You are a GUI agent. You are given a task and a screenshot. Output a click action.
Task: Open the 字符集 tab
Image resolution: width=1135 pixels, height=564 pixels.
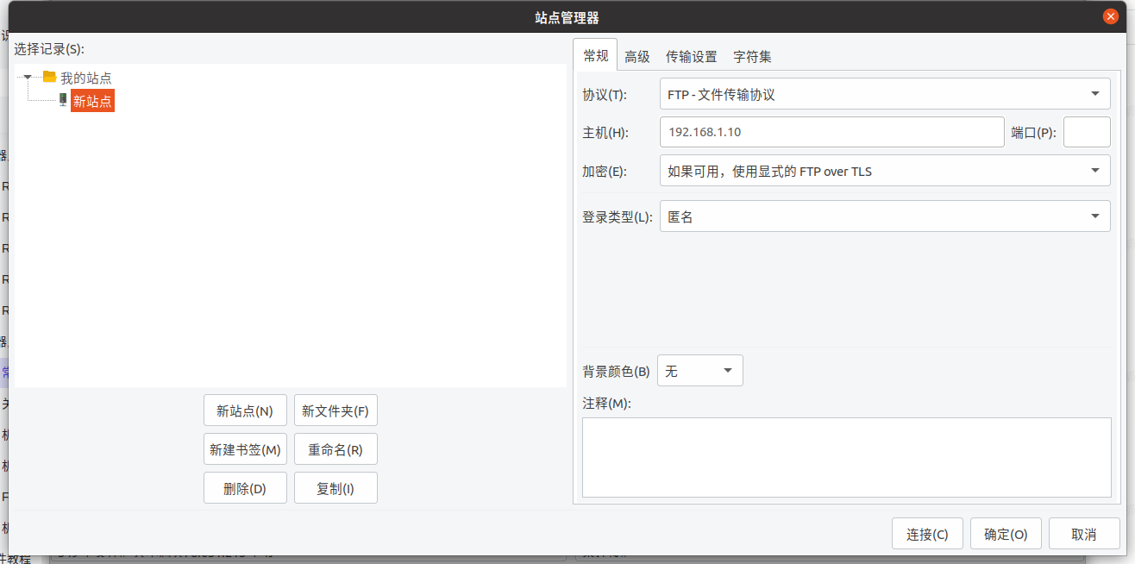(752, 57)
